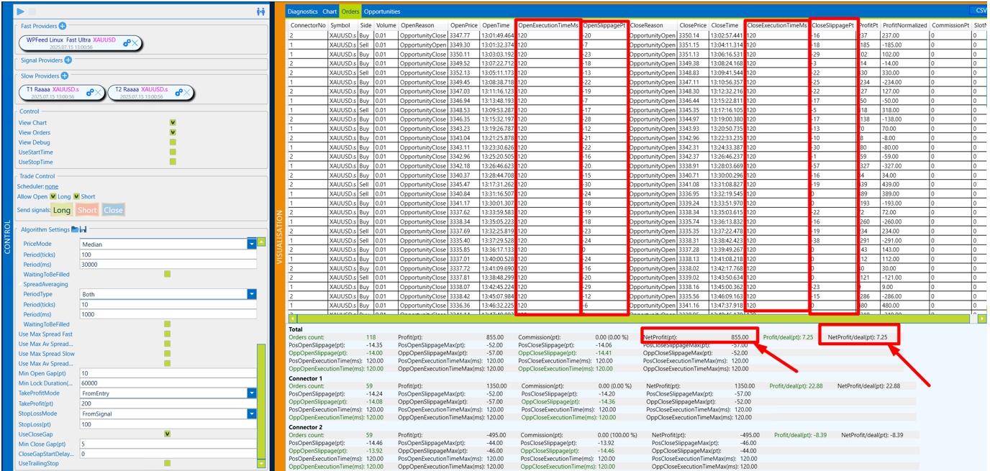Enable Use Max Spread Slow checkbox
Viewport: 990px width, 471px height.
pyautogui.click(x=167, y=354)
